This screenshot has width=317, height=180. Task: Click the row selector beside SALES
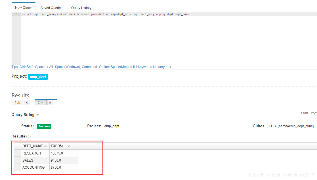(18, 160)
